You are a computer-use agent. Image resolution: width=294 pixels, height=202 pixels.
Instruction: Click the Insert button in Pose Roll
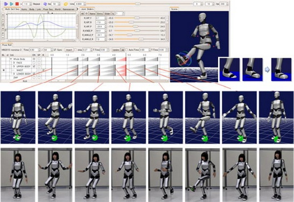[69, 50]
